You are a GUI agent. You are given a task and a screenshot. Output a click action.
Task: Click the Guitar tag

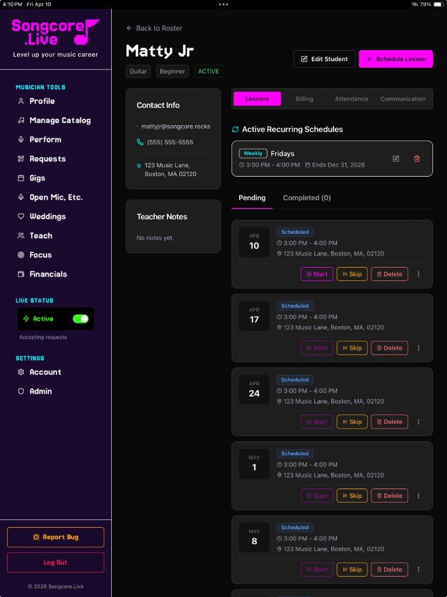tap(139, 71)
